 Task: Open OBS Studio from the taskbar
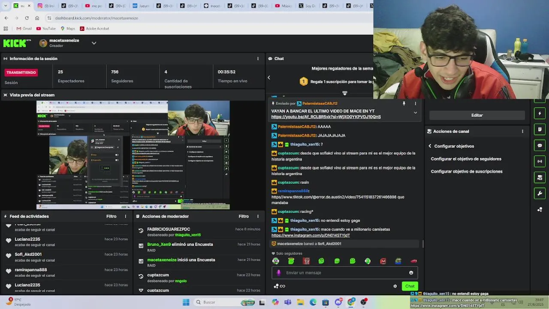coord(364,302)
